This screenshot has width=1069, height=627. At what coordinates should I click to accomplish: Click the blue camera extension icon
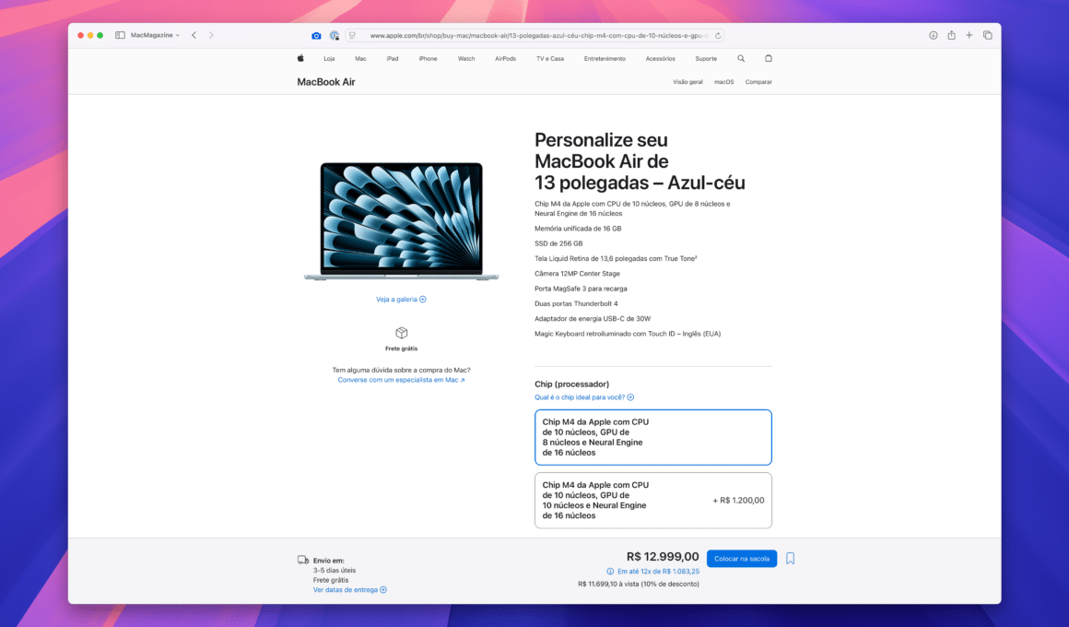tap(316, 35)
